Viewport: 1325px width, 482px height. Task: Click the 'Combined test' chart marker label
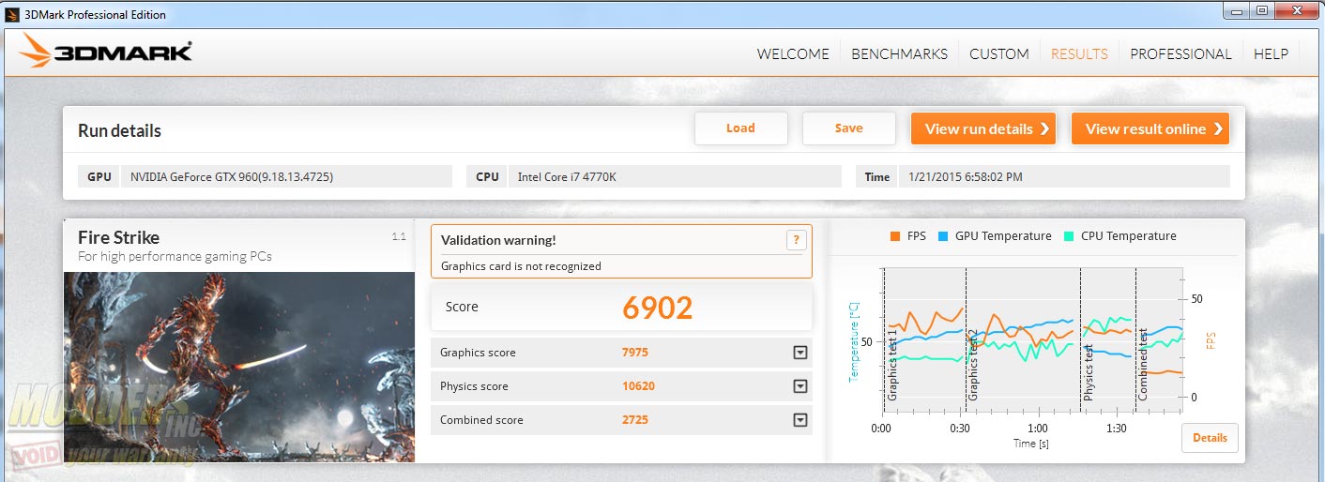tap(1143, 365)
